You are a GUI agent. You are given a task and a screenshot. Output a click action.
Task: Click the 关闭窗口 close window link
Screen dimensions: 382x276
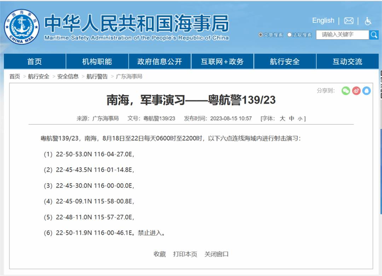(x=216, y=254)
